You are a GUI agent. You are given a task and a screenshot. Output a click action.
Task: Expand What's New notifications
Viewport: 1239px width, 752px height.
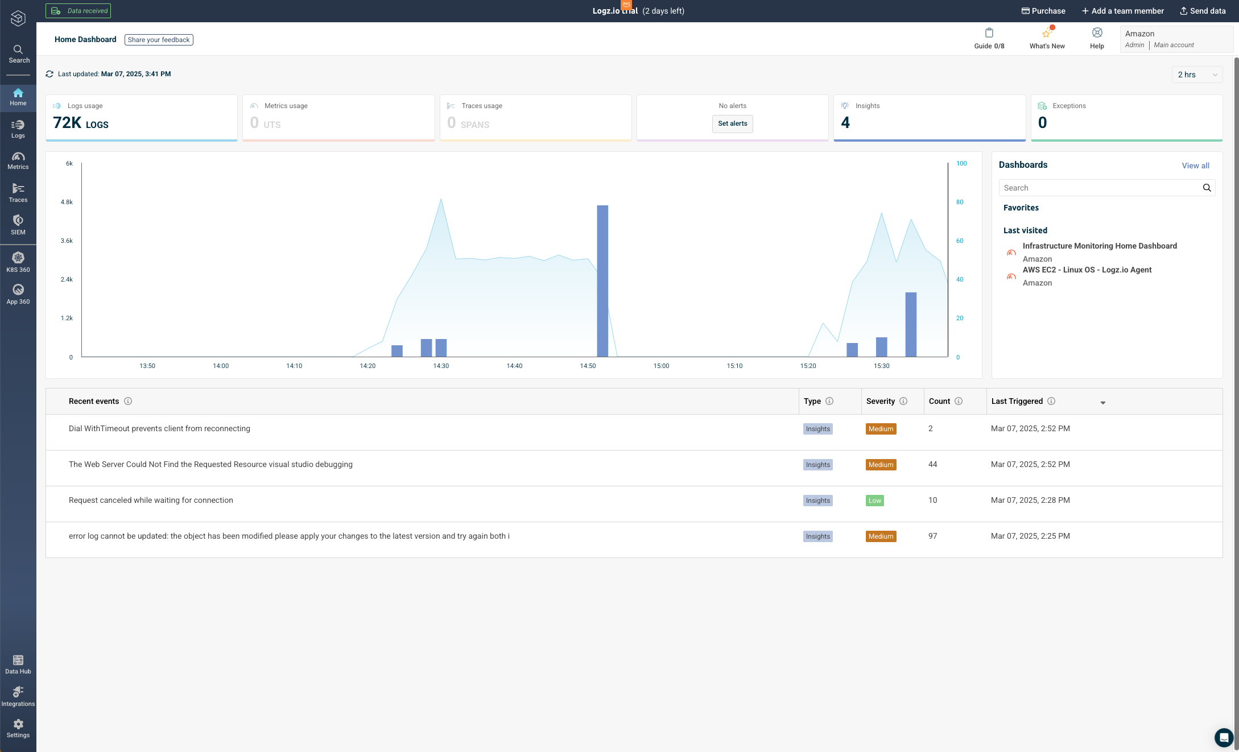1047,38
